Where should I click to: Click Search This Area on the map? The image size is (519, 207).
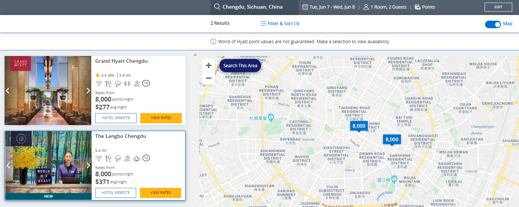click(x=240, y=65)
